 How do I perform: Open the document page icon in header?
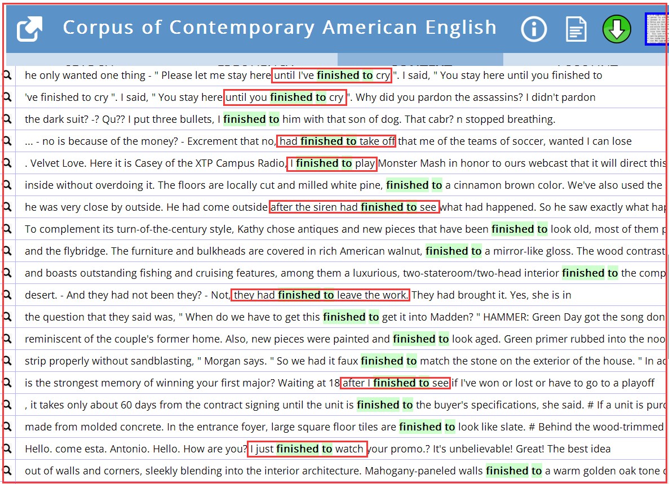576,29
